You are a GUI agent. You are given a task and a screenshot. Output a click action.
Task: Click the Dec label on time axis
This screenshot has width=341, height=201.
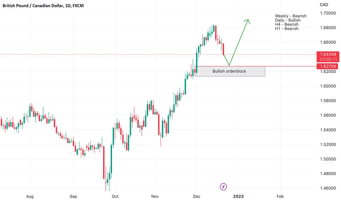196,197
